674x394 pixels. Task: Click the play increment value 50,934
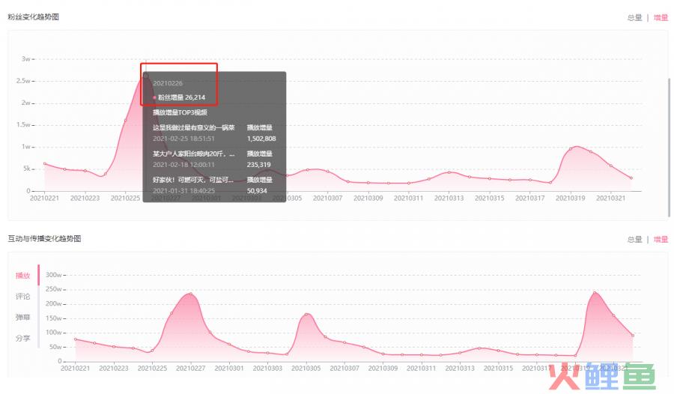click(257, 190)
